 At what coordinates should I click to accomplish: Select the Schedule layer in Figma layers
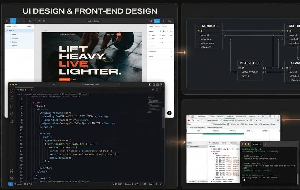tap(15, 38)
